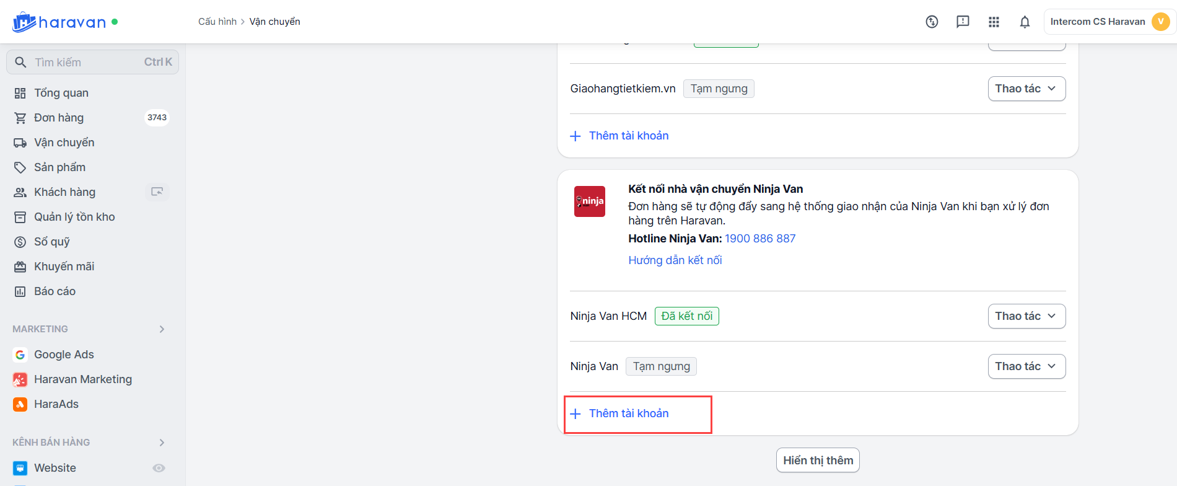This screenshot has height=486, width=1177.
Task: Click plus icon under Giaohangtietkiem.vn
Action: tap(575, 136)
